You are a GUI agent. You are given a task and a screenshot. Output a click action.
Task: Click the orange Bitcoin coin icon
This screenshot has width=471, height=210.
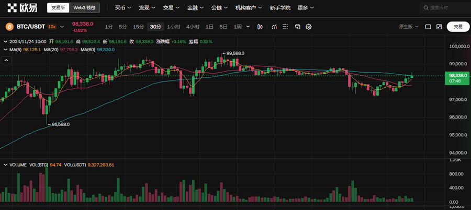(9, 26)
